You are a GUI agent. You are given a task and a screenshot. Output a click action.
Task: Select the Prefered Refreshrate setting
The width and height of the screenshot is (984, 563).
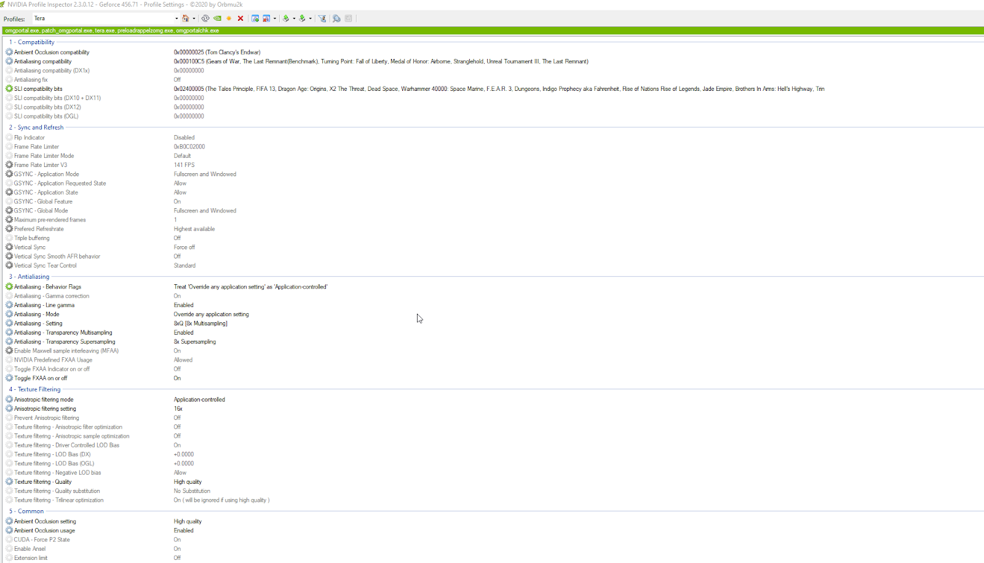[39, 229]
